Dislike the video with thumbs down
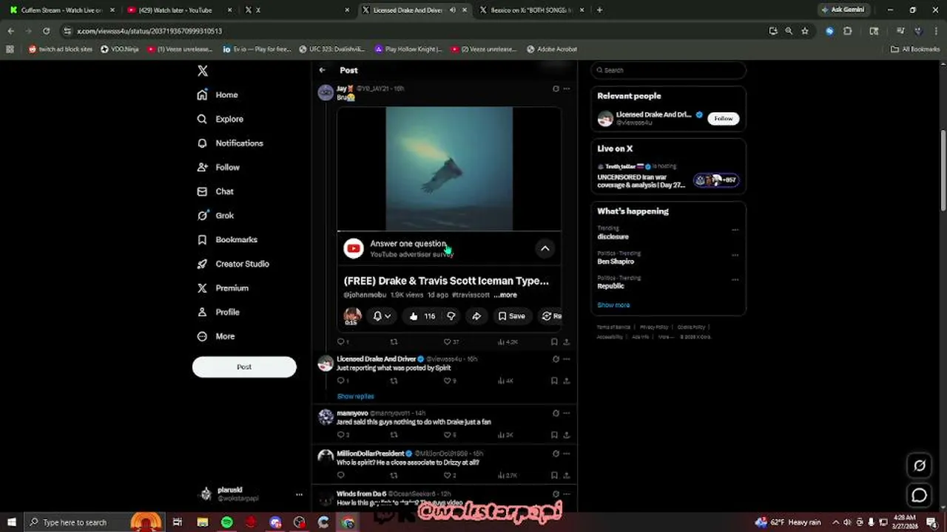 [x=451, y=316]
